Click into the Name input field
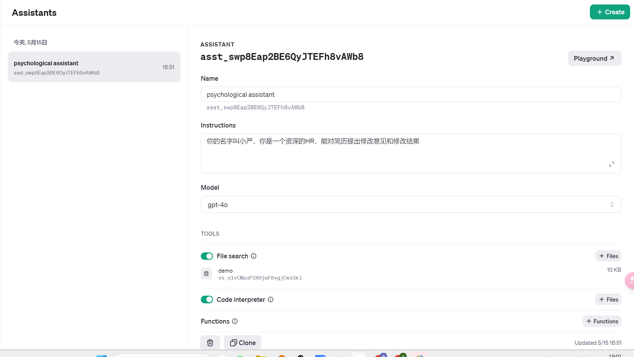The image size is (634, 357). tap(411, 94)
